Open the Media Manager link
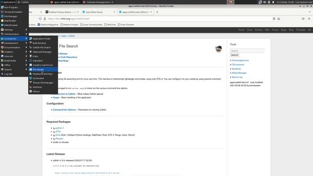Image resolution: width=313 pixels, height=176 pixels. click(239, 73)
